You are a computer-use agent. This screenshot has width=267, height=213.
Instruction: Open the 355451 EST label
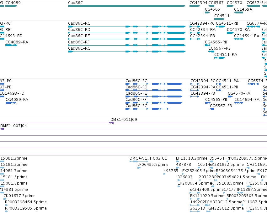[217, 158]
